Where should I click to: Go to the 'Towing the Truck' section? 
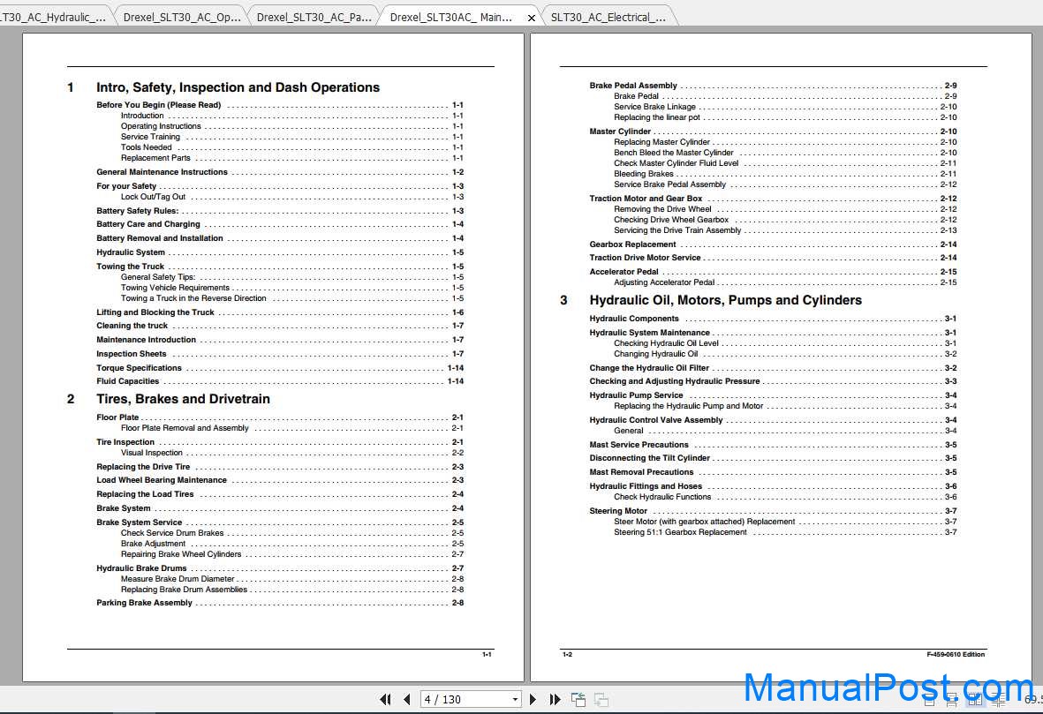(x=280, y=267)
